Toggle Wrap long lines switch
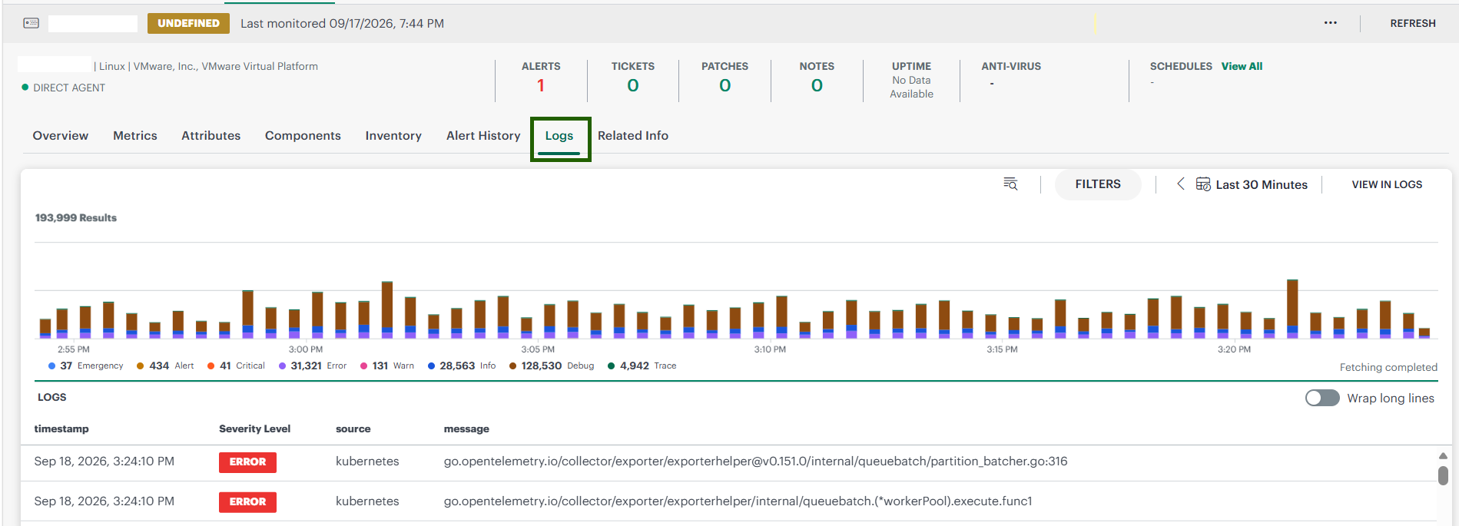The height and width of the screenshot is (526, 1459). [x=1322, y=398]
